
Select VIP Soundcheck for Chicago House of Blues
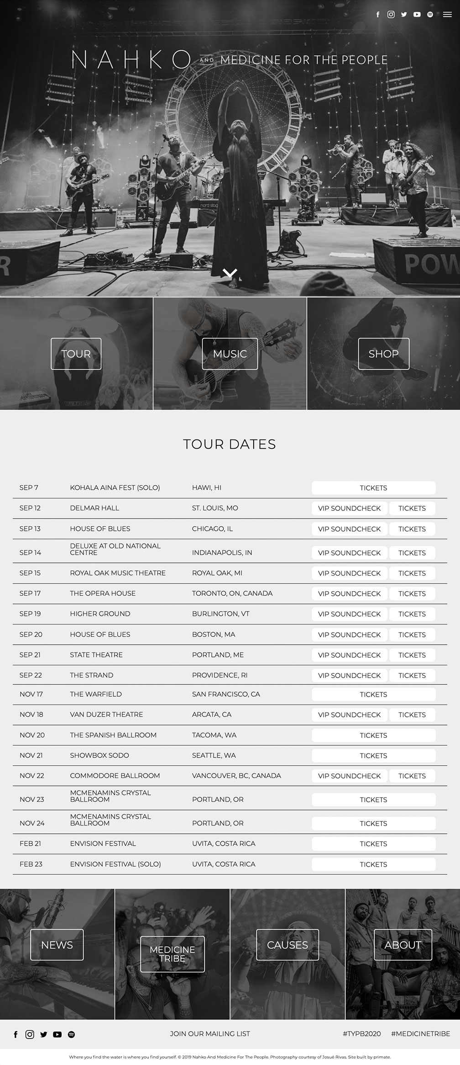pyautogui.click(x=349, y=529)
